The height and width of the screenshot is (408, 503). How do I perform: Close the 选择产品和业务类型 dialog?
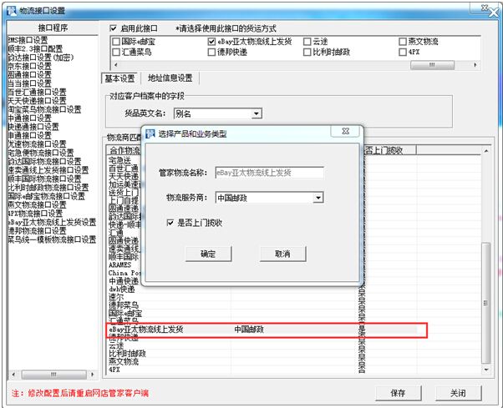point(345,131)
